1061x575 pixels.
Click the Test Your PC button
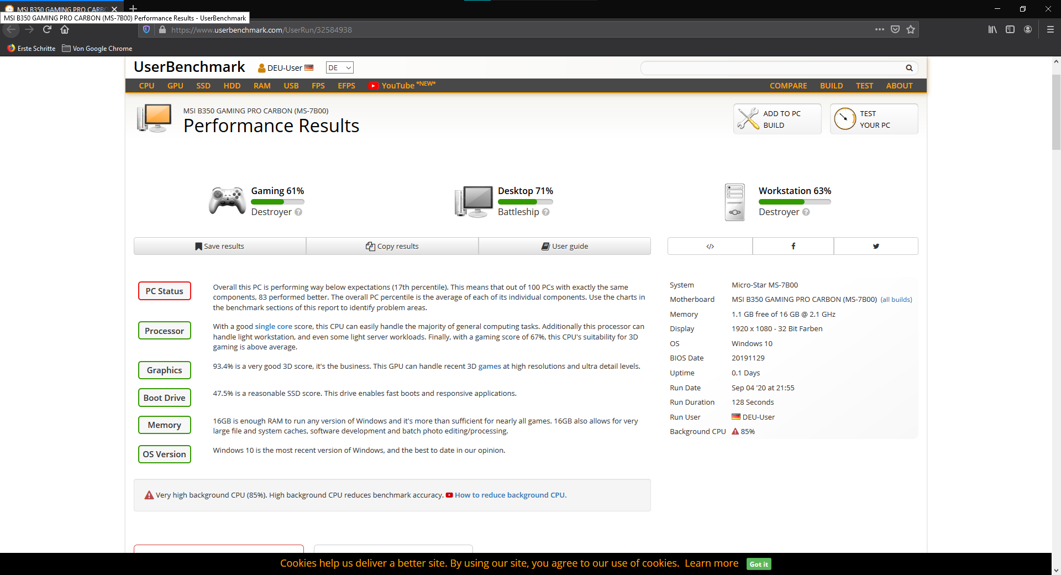pos(874,119)
